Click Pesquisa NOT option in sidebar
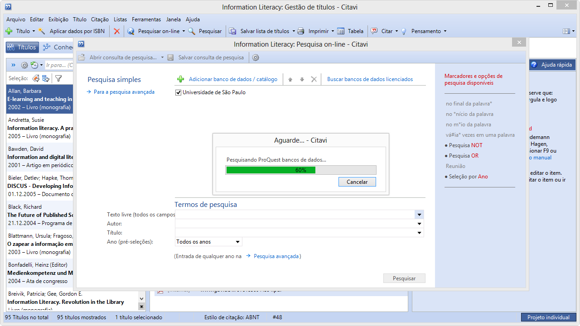The width and height of the screenshot is (580, 326). tap(465, 145)
